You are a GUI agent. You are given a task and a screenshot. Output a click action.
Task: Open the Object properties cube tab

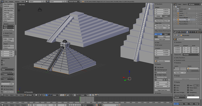187,32
